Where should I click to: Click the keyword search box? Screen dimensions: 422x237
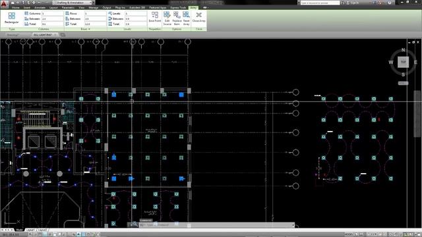tap(320, 3)
